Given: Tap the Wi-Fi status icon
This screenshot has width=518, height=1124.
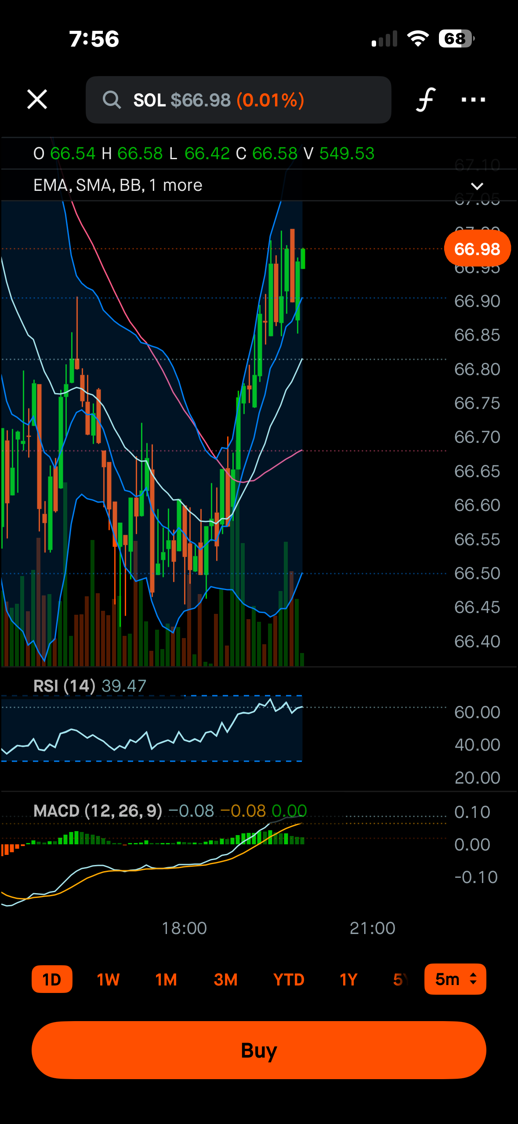Looking at the screenshot, I should coord(418,39).
